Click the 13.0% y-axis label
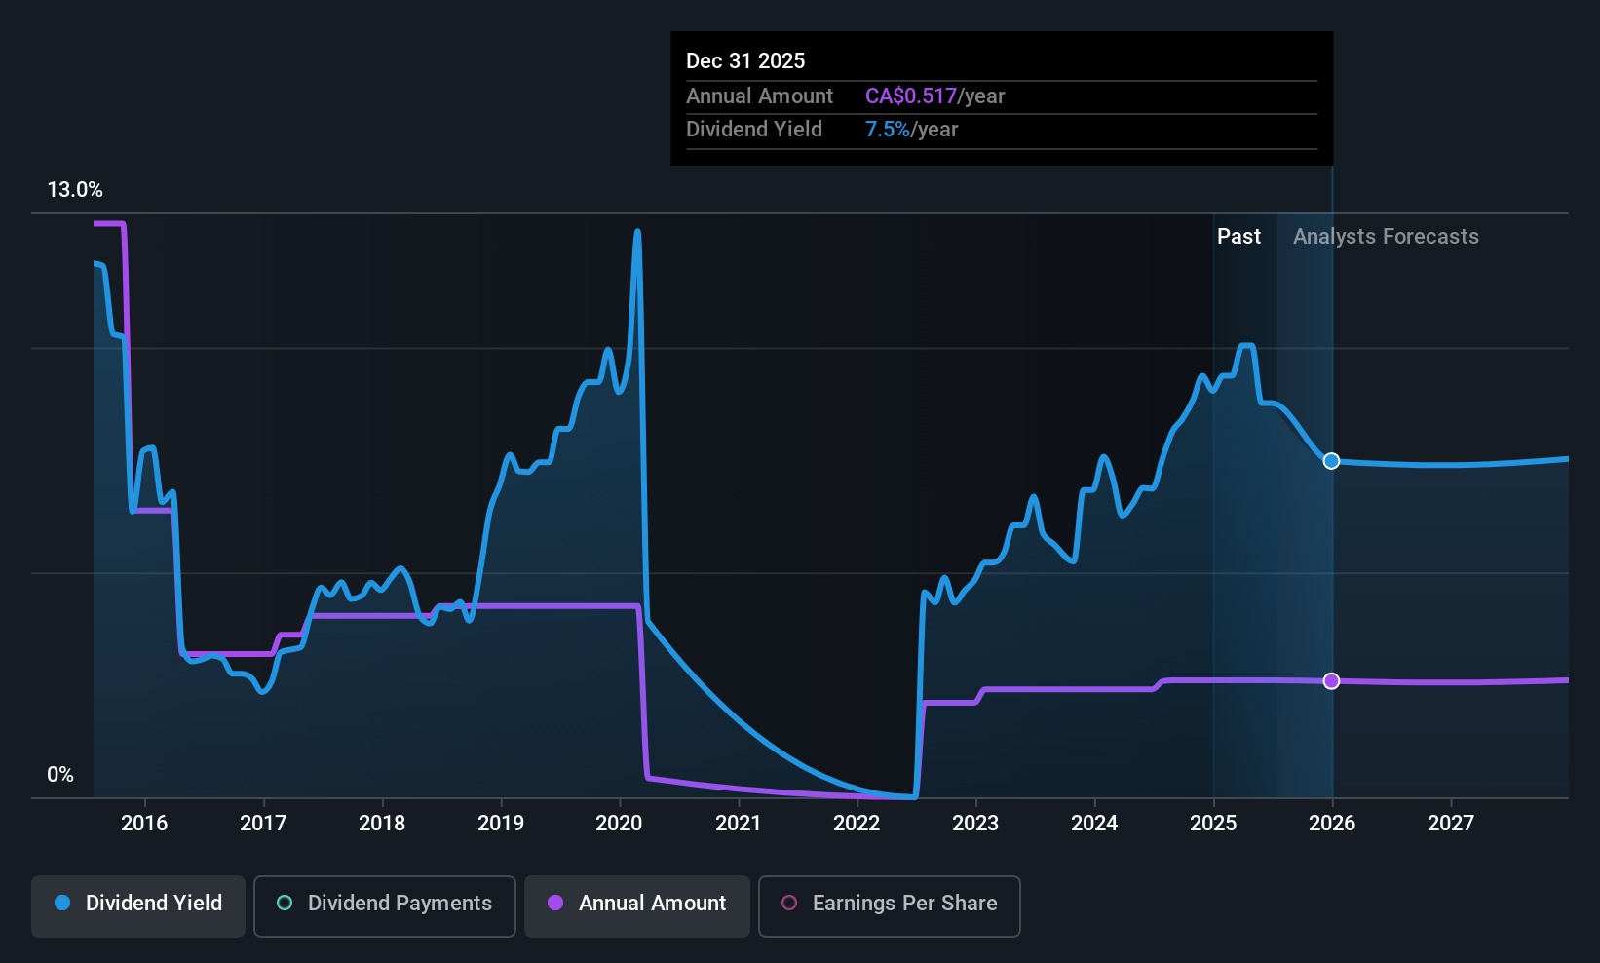 75,190
